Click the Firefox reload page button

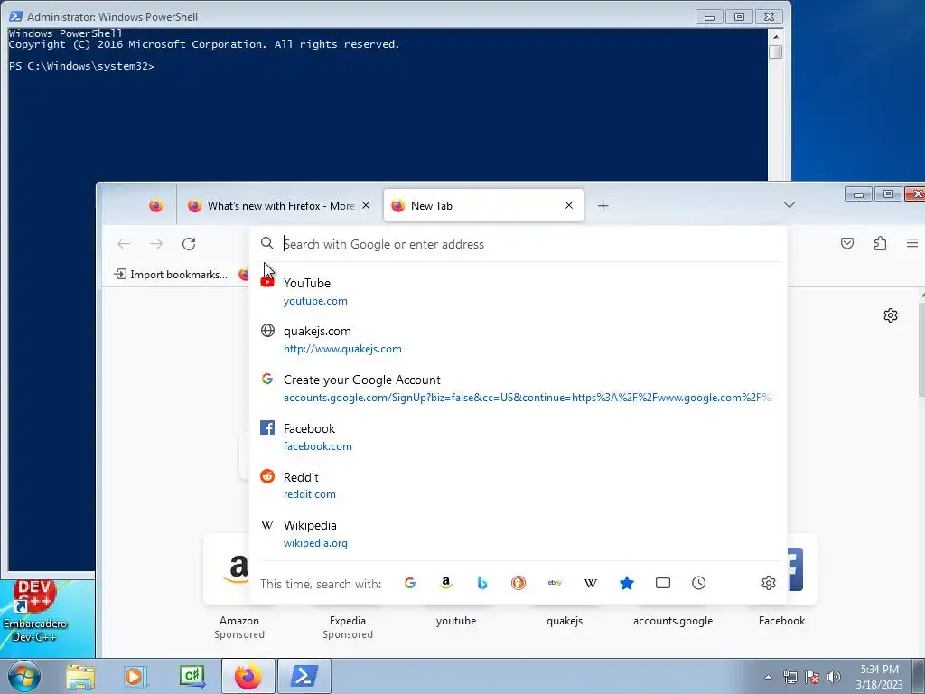189,244
